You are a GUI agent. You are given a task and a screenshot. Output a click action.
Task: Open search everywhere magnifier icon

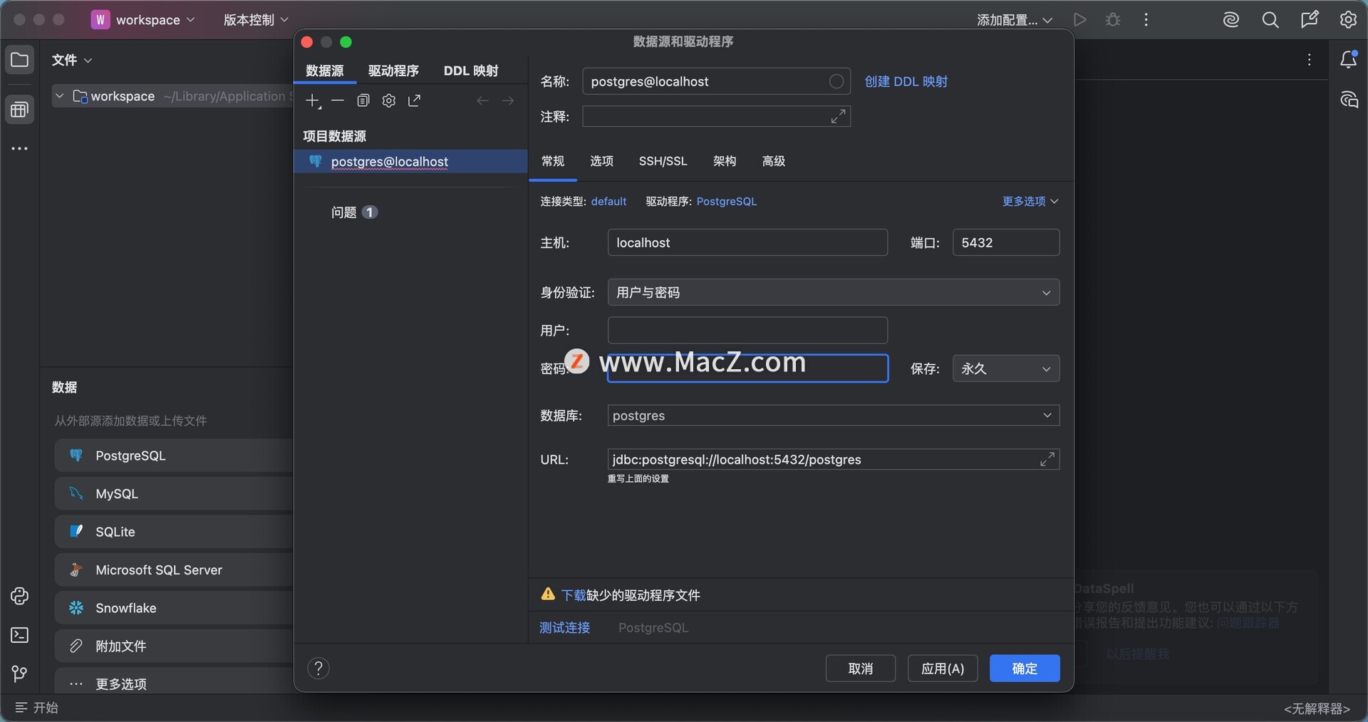click(1270, 20)
